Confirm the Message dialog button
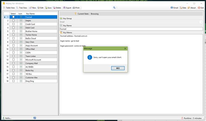This screenshot has height=121, width=206. pos(118,68)
